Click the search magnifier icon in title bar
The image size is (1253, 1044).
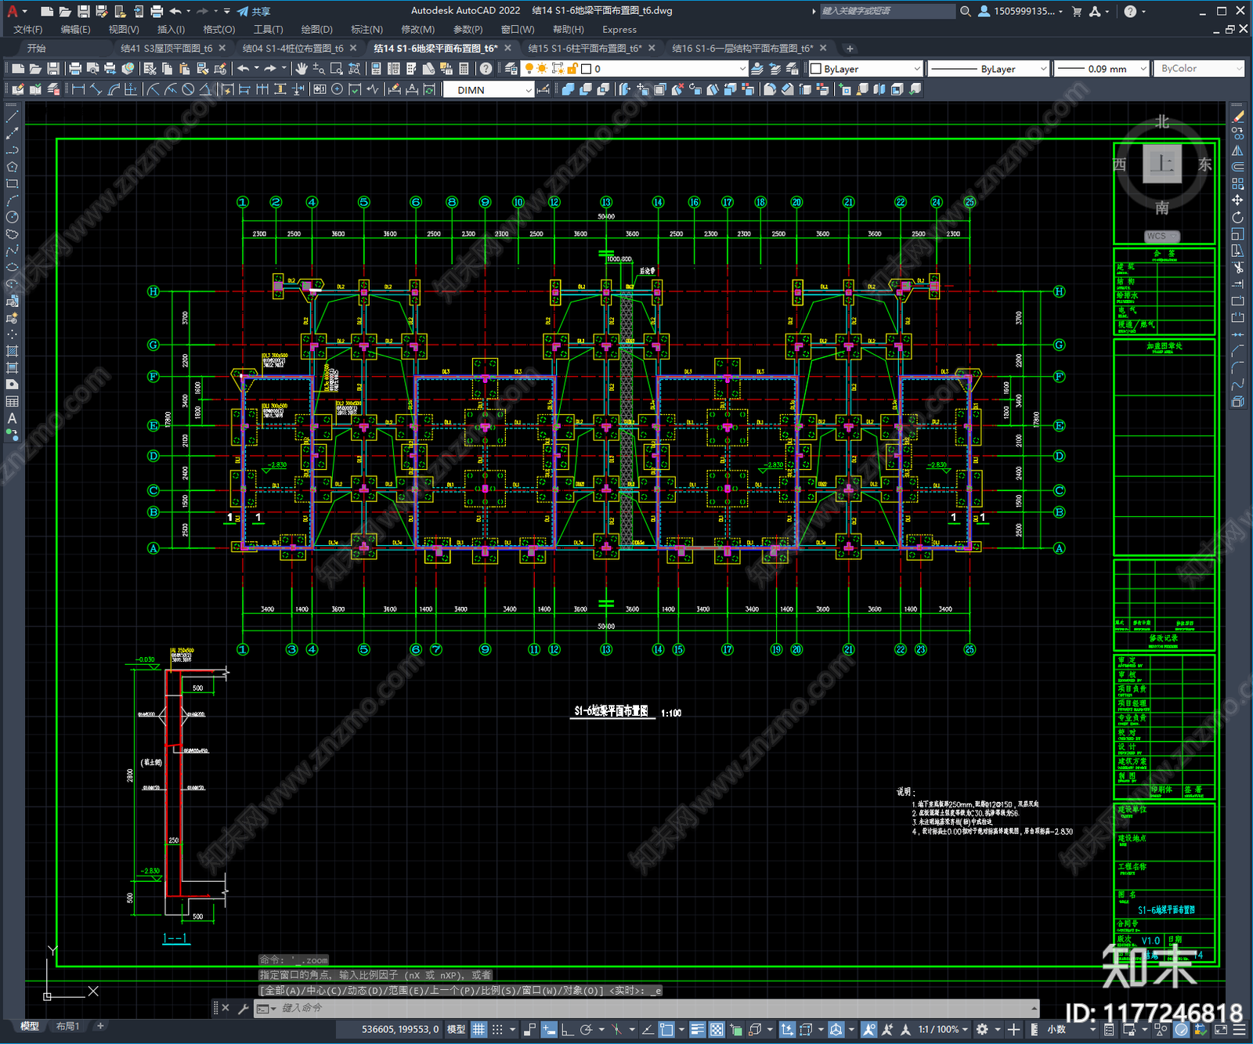point(966,11)
